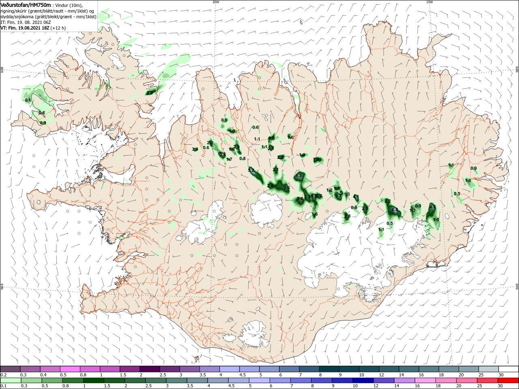Click the 1.7 precipitation label
The width and height of the screenshot is (519, 389).
coord(229,160)
